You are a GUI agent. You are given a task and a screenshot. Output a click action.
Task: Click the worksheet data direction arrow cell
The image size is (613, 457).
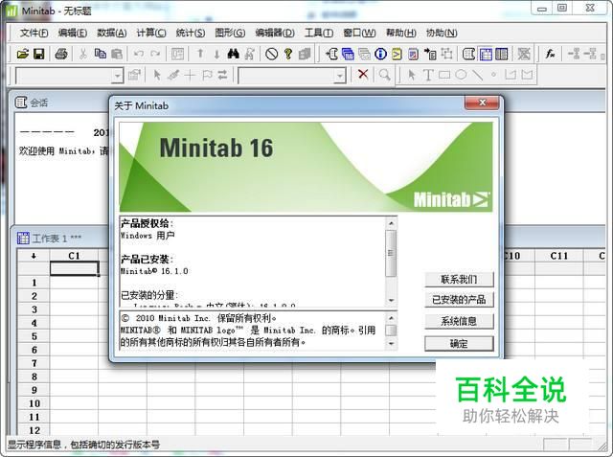click(x=34, y=256)
